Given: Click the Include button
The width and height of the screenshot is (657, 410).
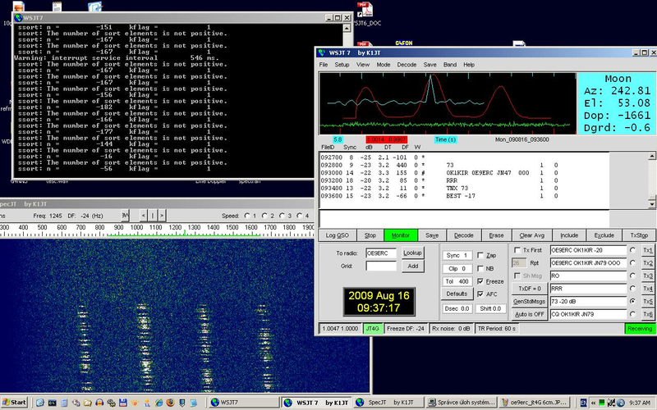Looking at the screenshot, I should [569, 235].
